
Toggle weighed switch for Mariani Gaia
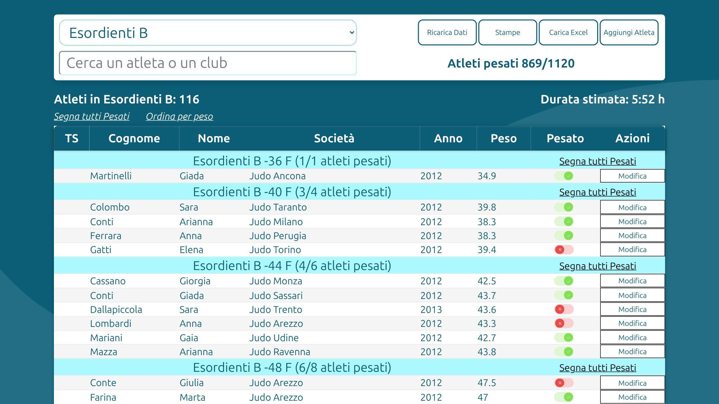[x=564, y=337]
